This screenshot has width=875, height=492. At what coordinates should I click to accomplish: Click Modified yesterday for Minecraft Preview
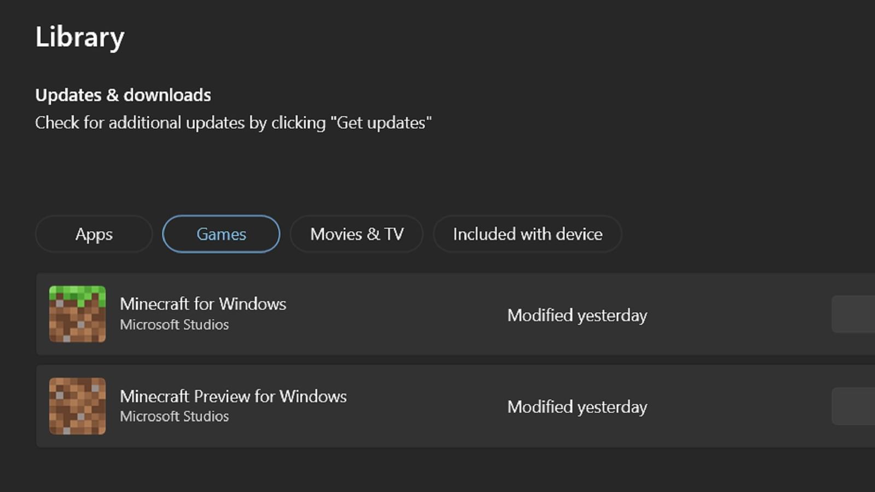pyautogui.click(x=577, y=407)
